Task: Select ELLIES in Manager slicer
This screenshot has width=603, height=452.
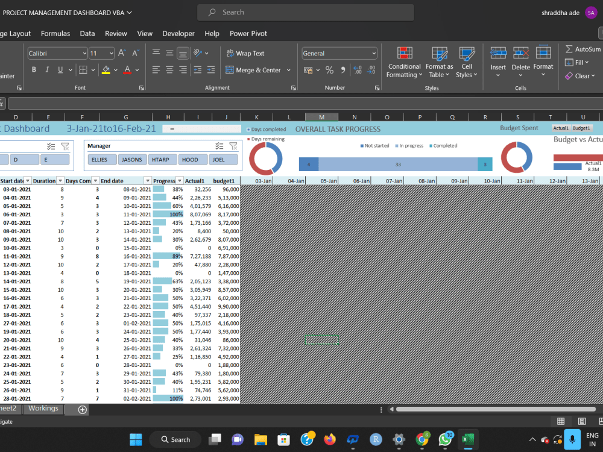Action: point(102,160)
